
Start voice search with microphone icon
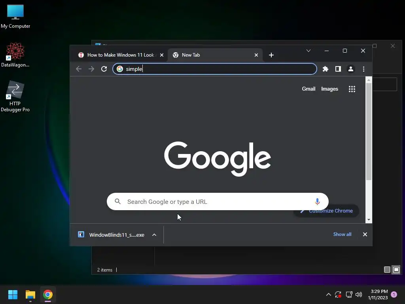(318, 201)
